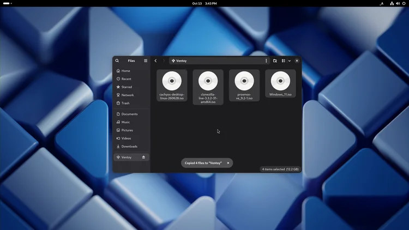Open the search in Files
This screenshot has width=409, height=230.
click(x=117, y=60)
